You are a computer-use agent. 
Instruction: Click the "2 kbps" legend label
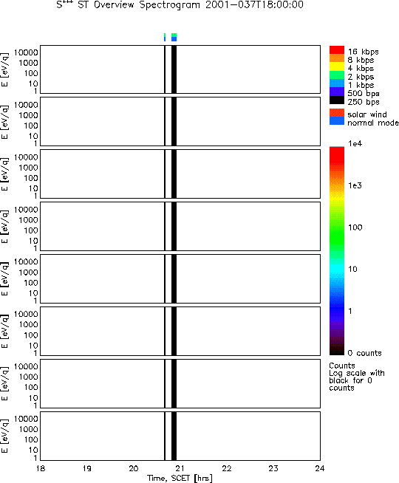point(361,77)
